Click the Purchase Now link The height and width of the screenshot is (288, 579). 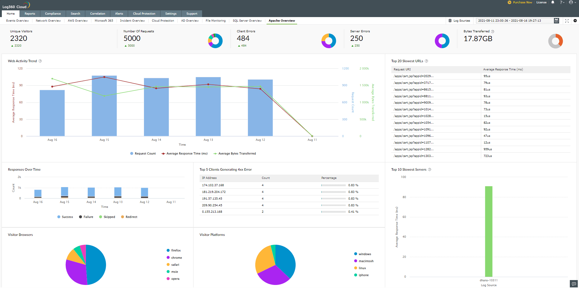[522, 2]
